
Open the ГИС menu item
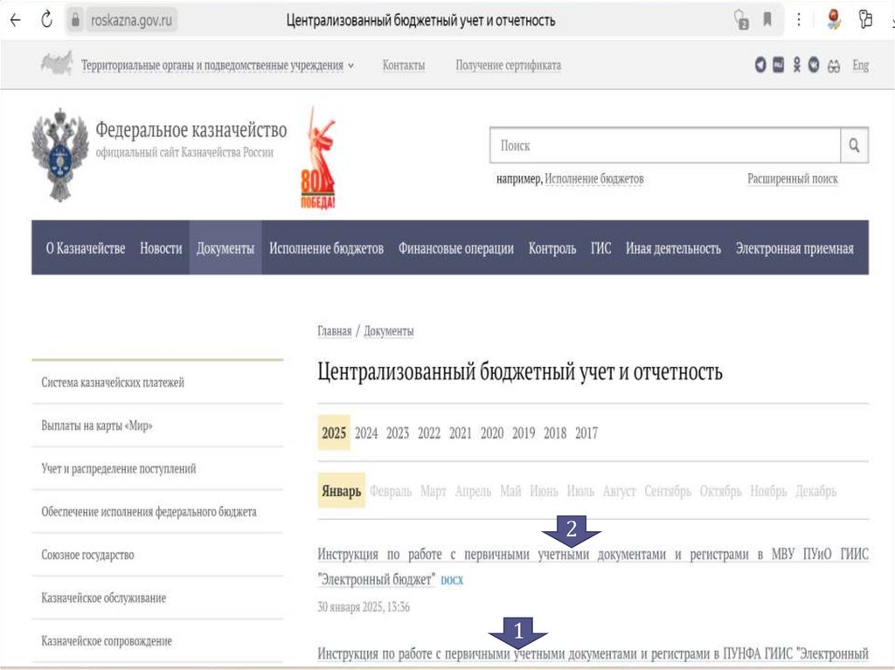600,248
